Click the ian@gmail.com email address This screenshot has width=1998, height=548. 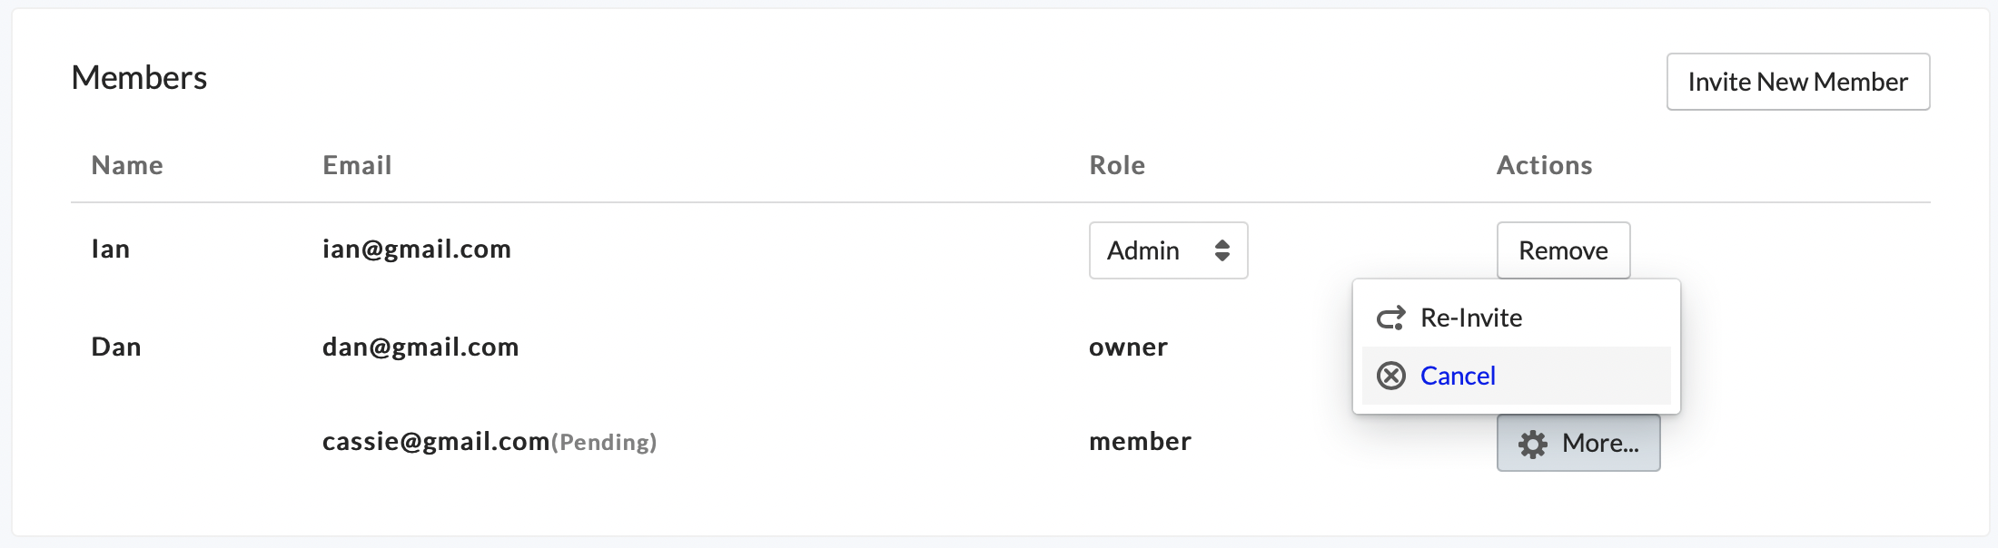pos(417,249)
